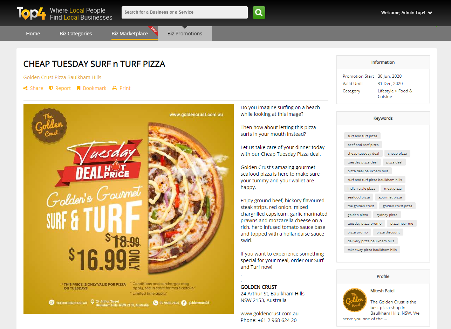Expand the Welcome Admin Top4 dropdown arrow

click(x=430, y=13)
